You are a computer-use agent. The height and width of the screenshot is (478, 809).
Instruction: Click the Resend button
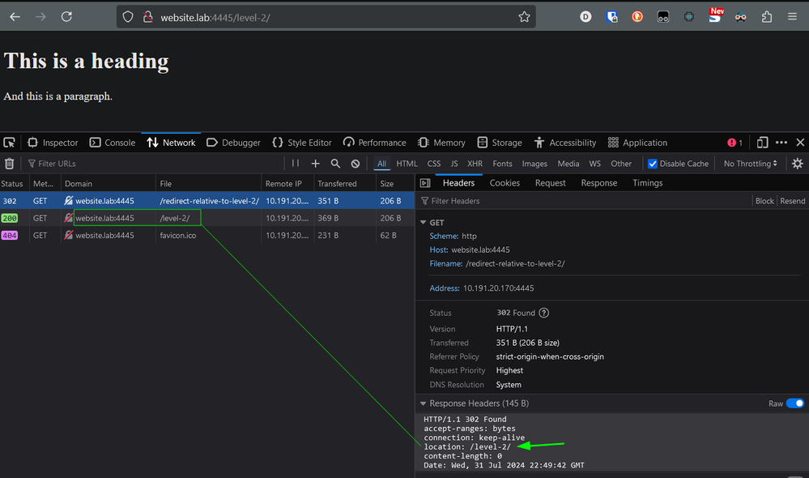click(x=792, y=201)
